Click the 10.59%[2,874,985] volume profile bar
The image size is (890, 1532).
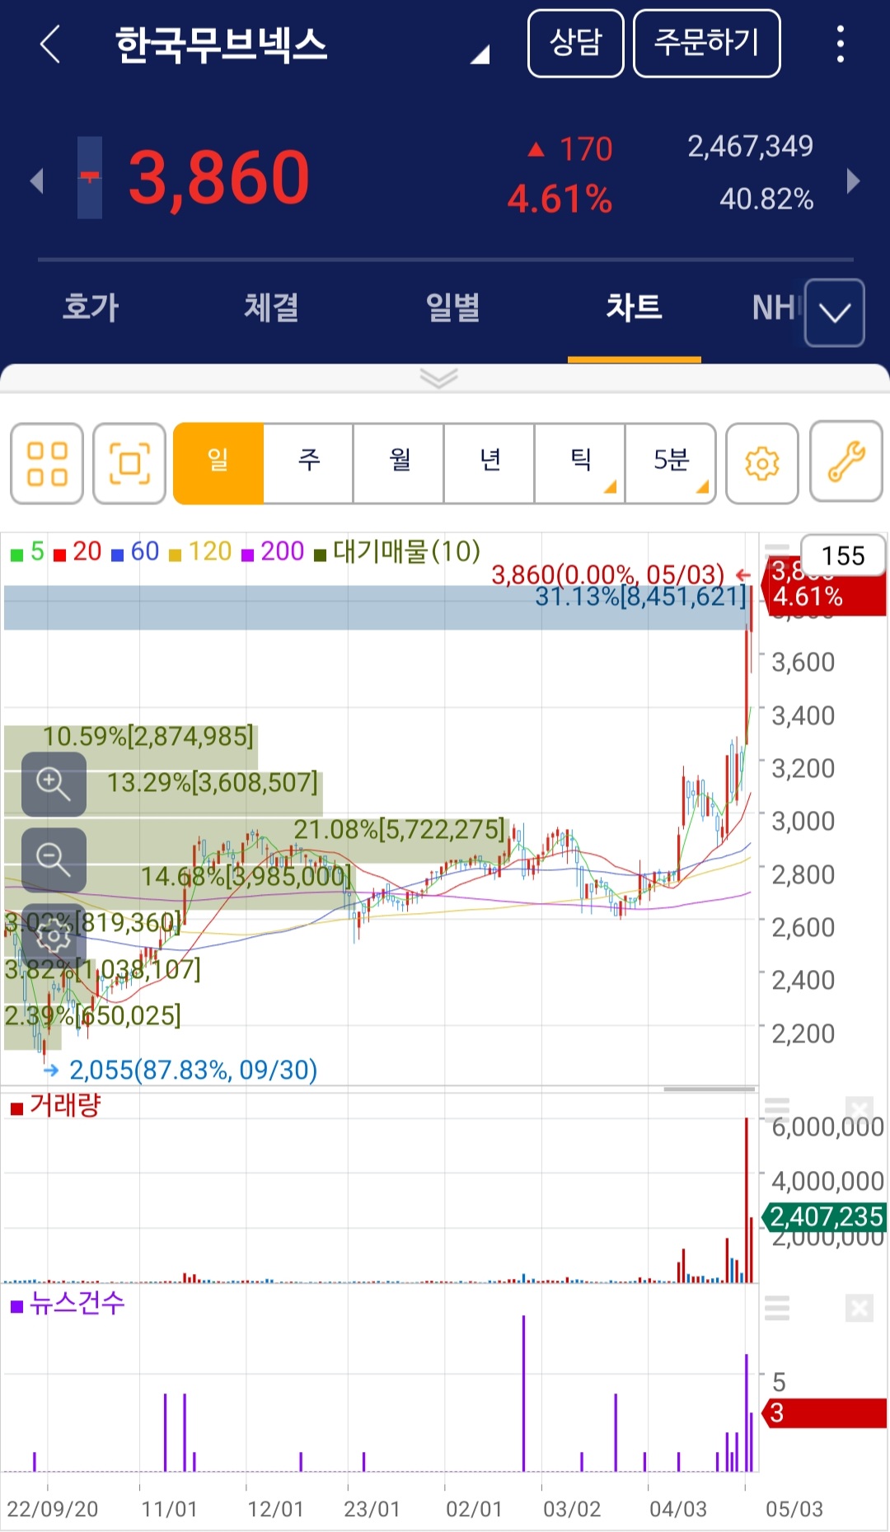[131, 747]
